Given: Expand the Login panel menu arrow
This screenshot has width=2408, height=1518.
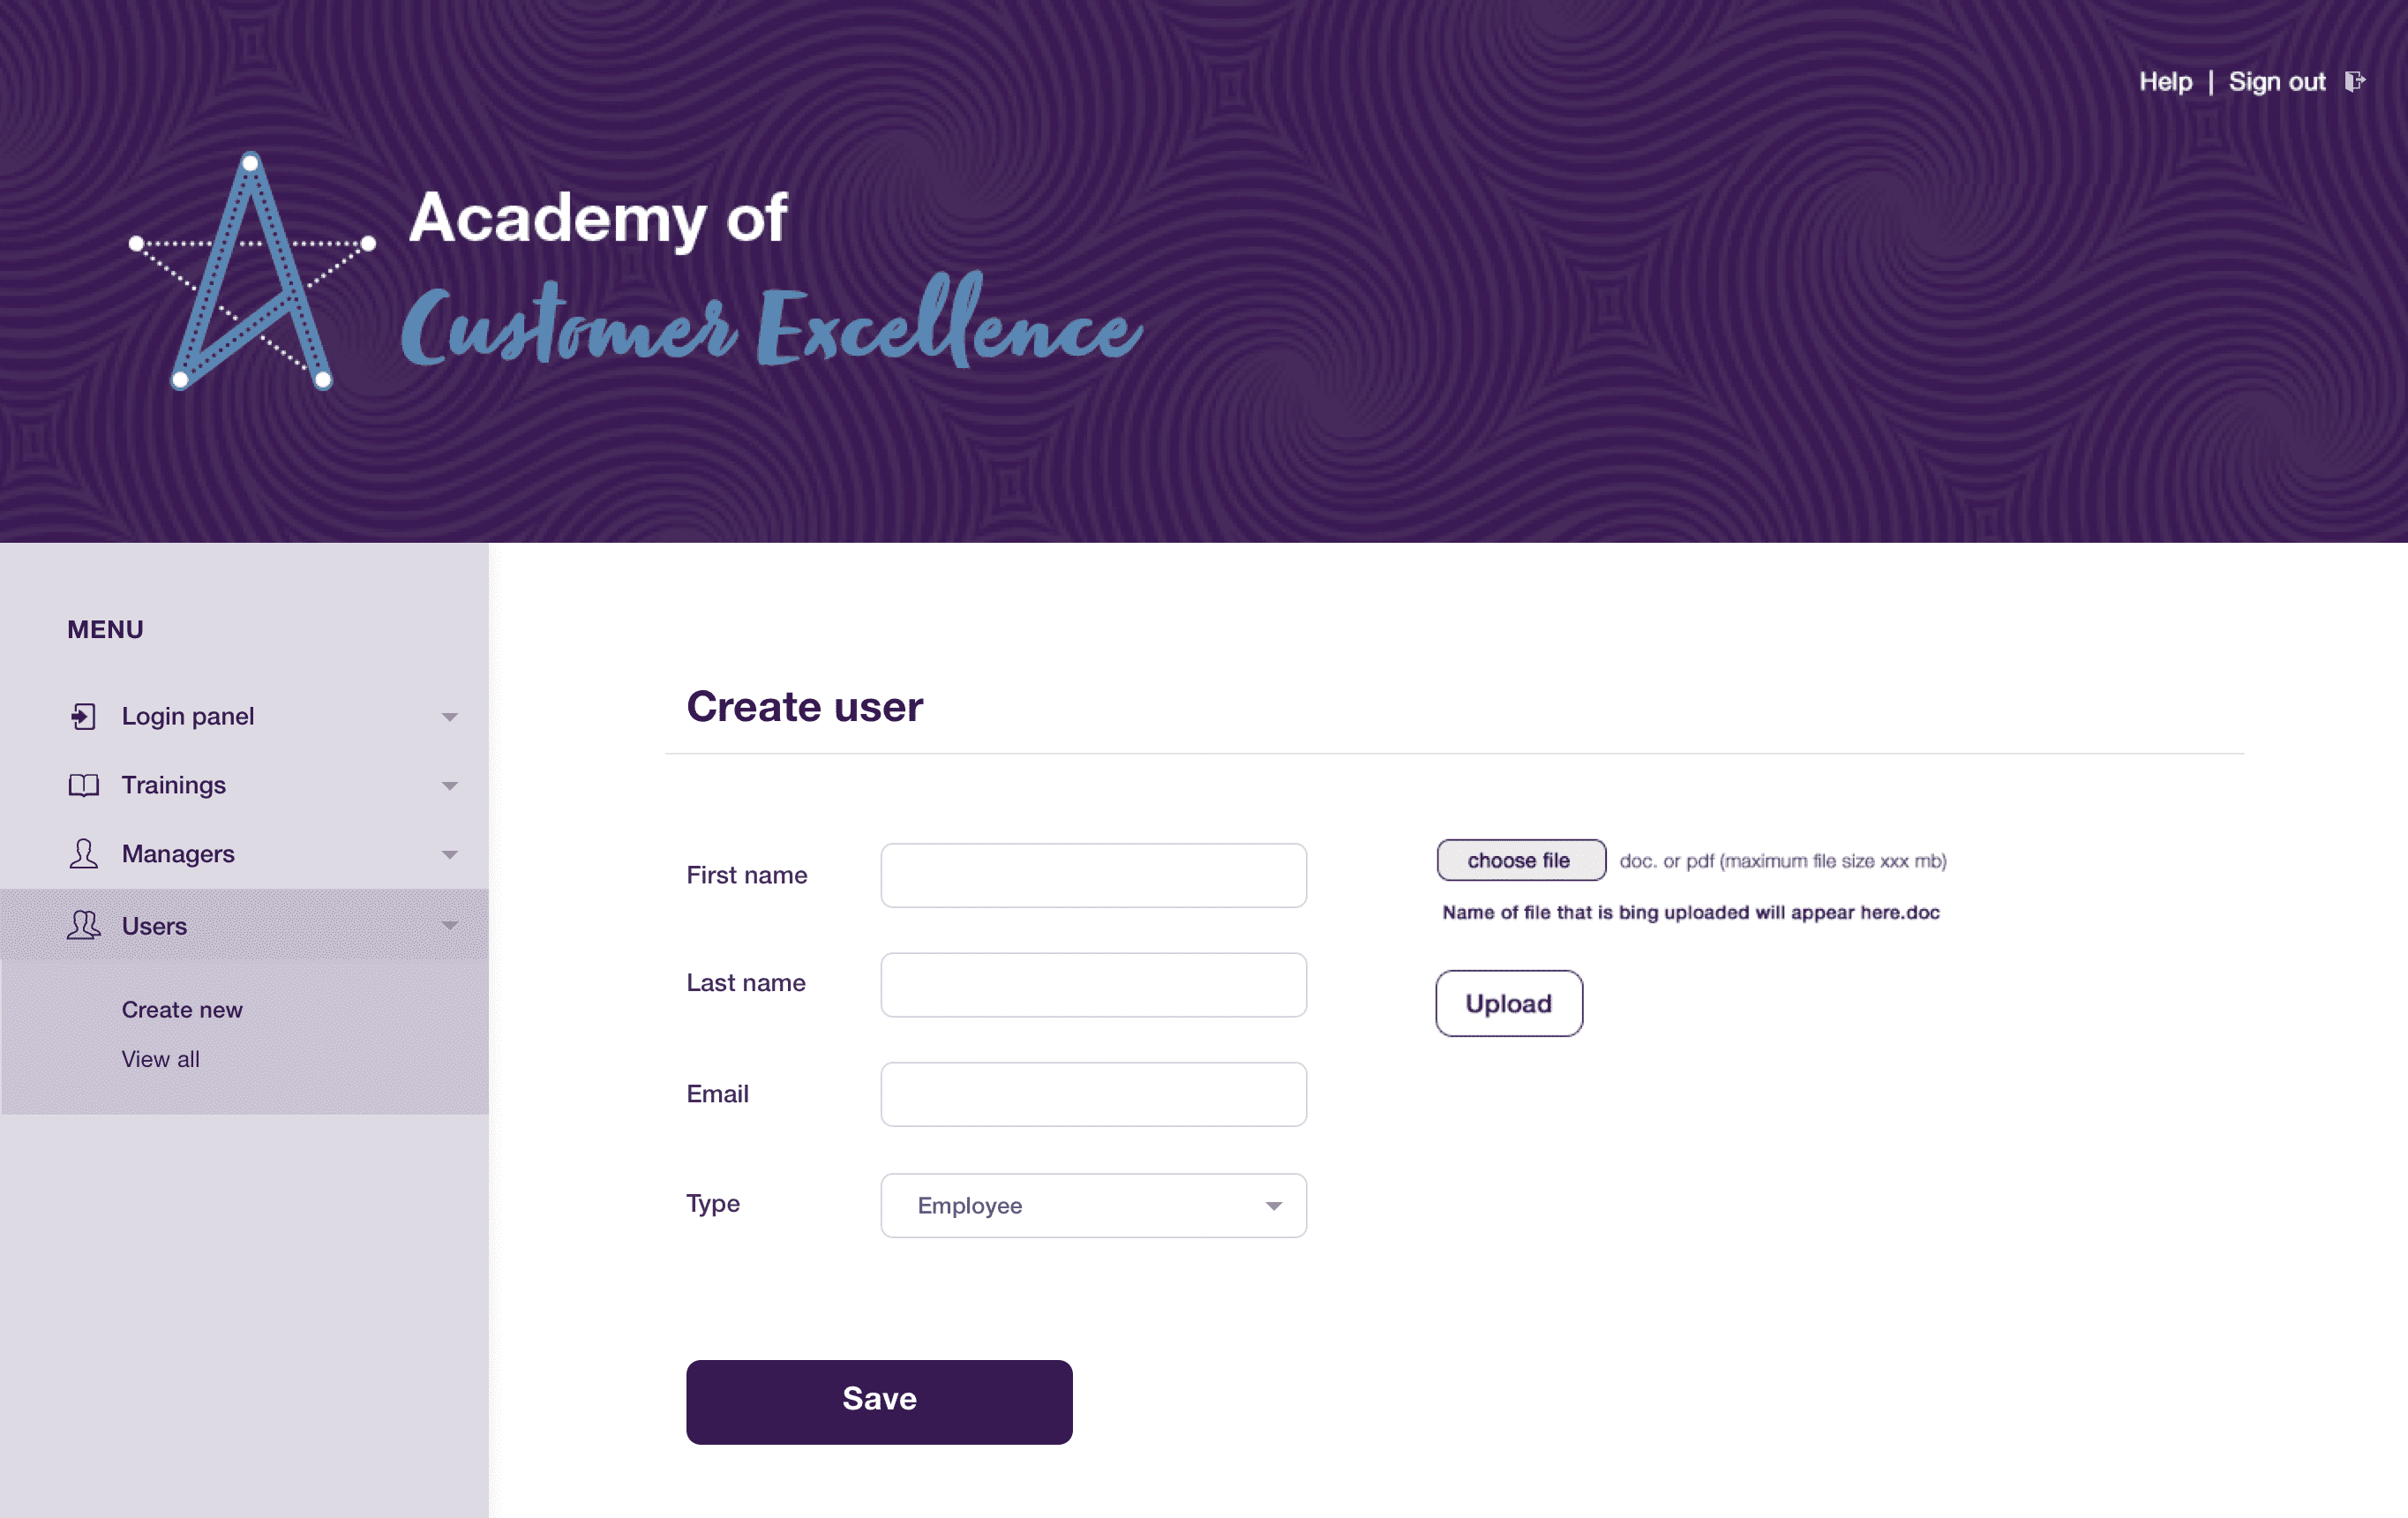Looking at the screenshot, I should pos(450,717).
